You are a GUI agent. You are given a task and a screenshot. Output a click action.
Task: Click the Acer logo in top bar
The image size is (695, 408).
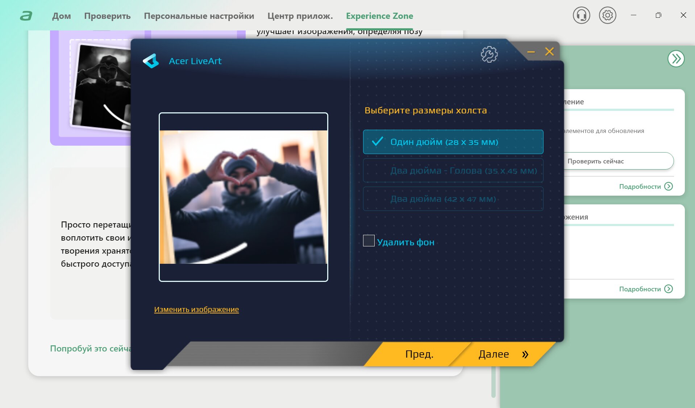point(26,16)
